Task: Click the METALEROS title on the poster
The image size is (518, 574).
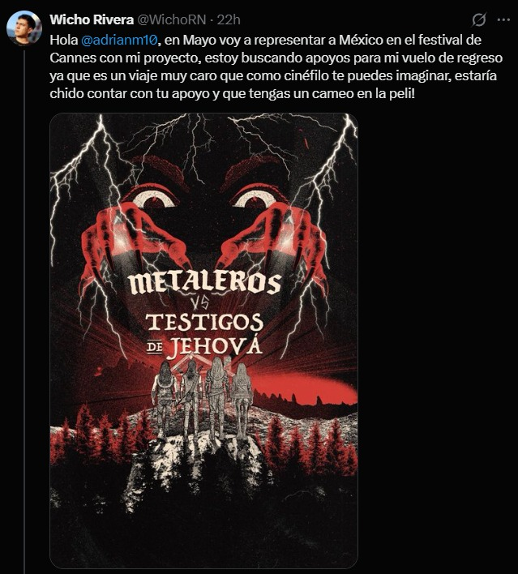Action: point(204,283)
